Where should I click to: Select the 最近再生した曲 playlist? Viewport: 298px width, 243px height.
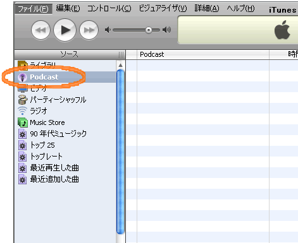click(65, 168)
